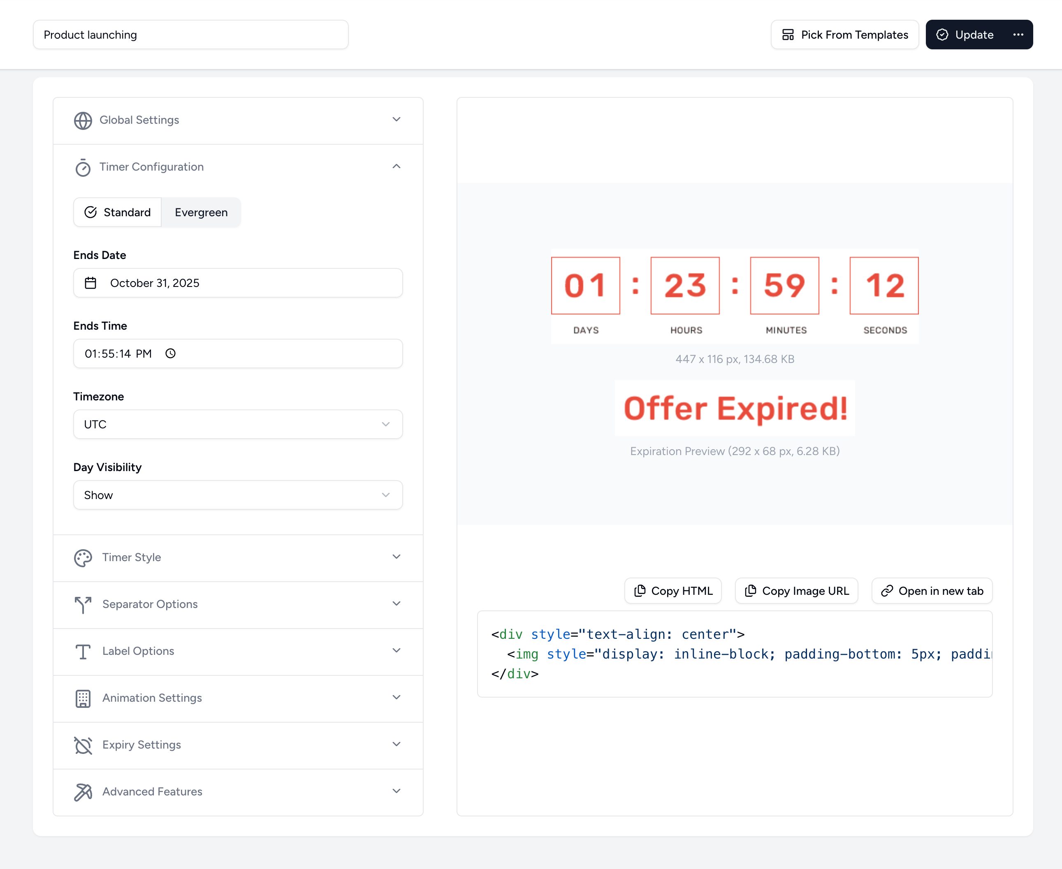Click the Animation Settings grid icon
The image size is (1062, 869).
(83, 698)
